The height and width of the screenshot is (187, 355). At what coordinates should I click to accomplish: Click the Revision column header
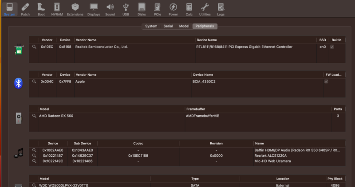click(216, 144)
